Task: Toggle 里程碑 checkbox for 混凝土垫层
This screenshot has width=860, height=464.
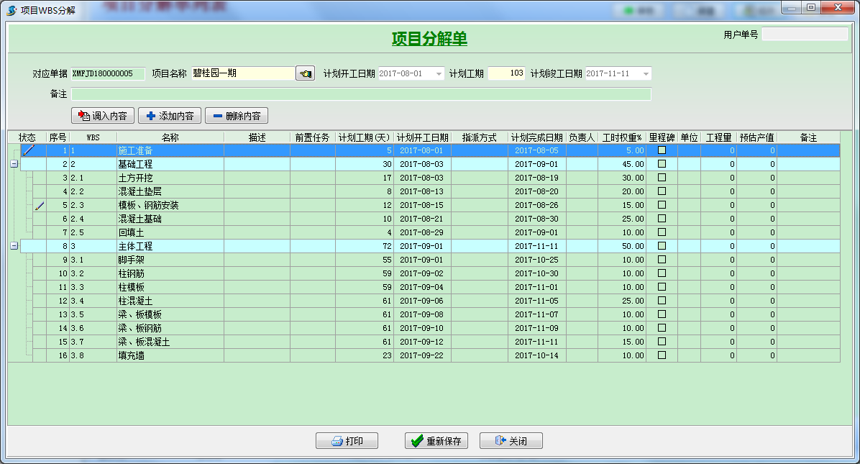Action: [662, 191]
